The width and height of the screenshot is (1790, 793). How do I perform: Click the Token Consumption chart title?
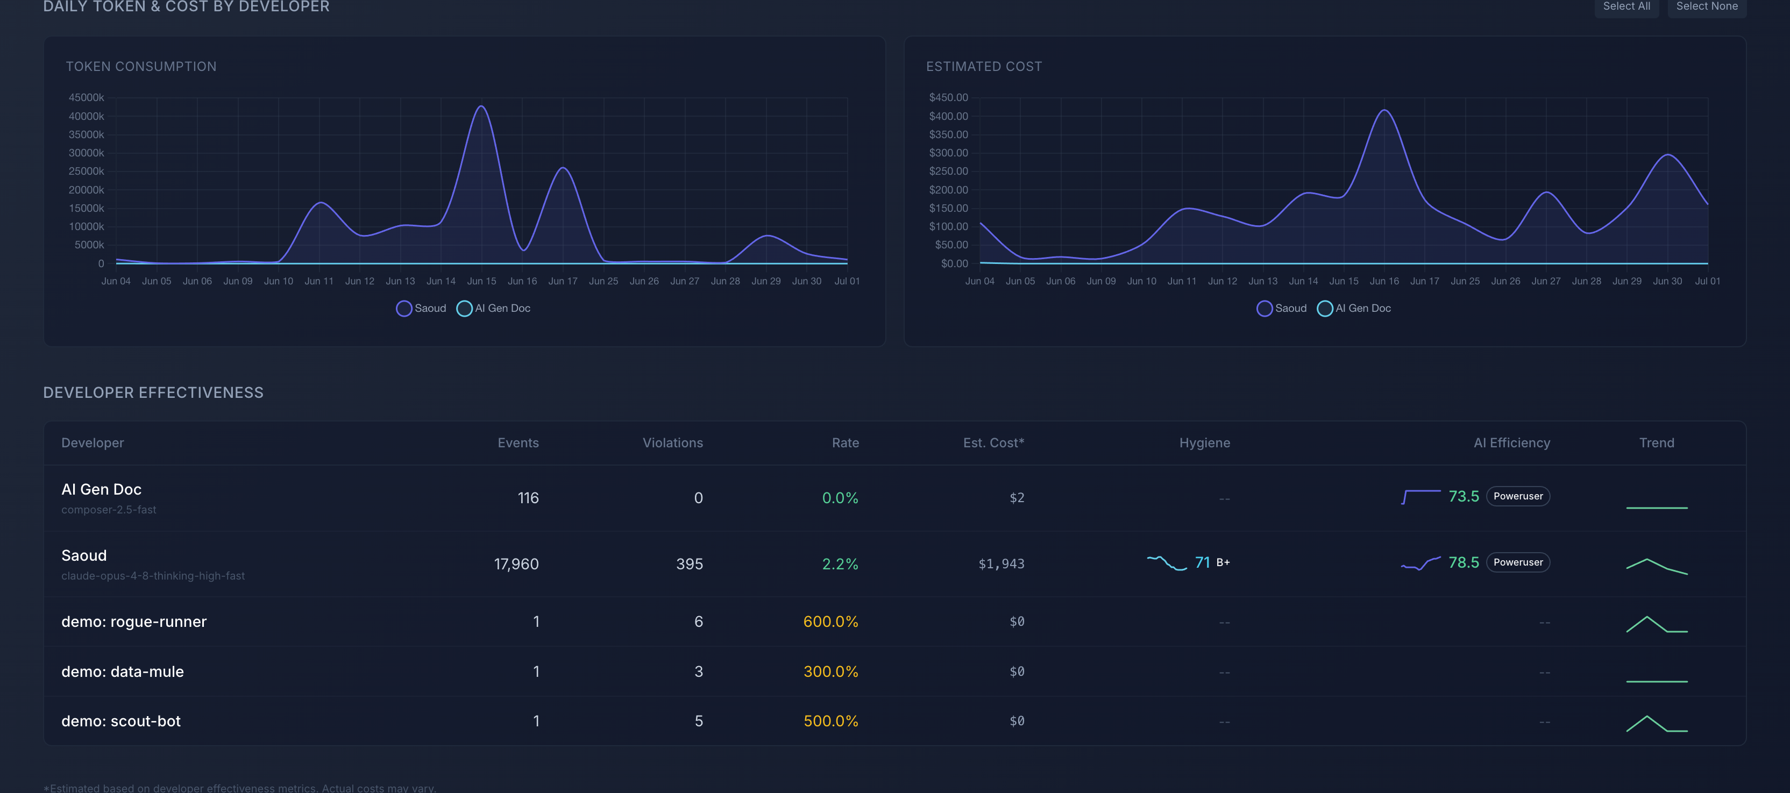click(141, 67)
